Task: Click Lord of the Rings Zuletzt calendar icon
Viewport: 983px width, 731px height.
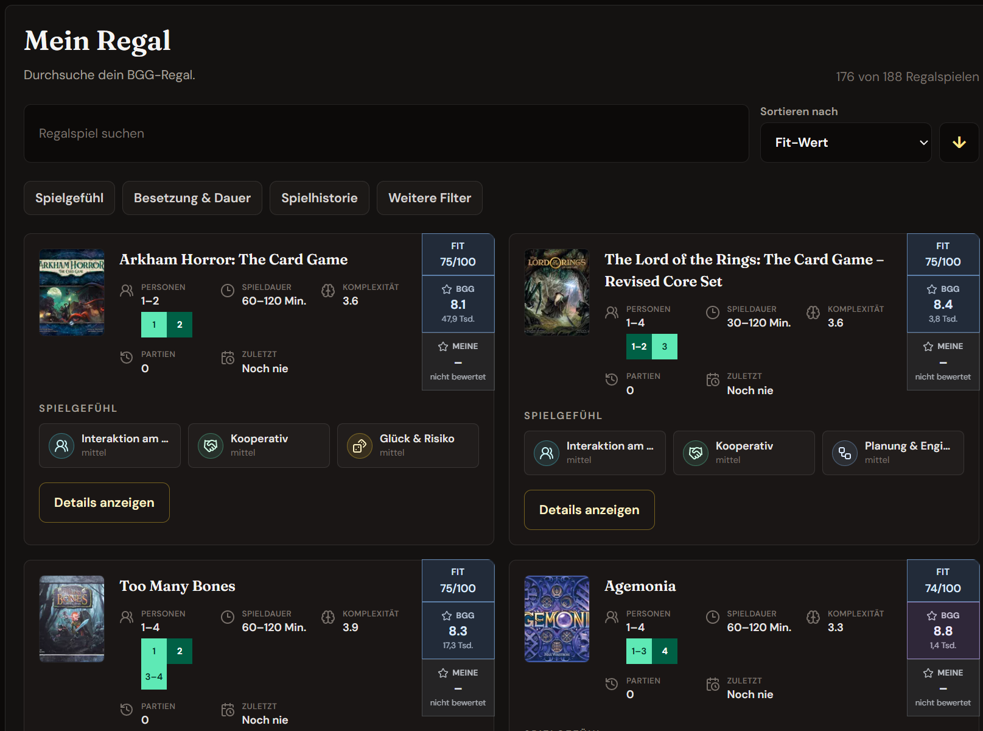Action: [713, 380]
